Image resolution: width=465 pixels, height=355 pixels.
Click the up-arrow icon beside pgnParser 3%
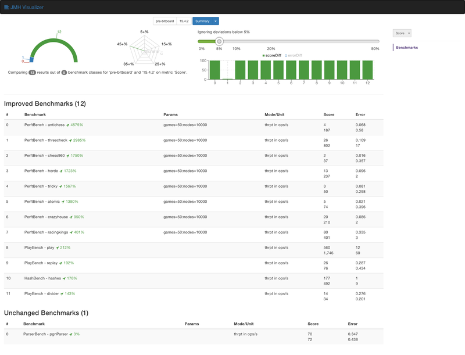(71, 334)
